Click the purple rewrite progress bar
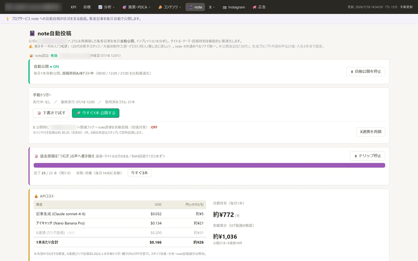Viewport: 418px width, 261px height. [209, 165]
